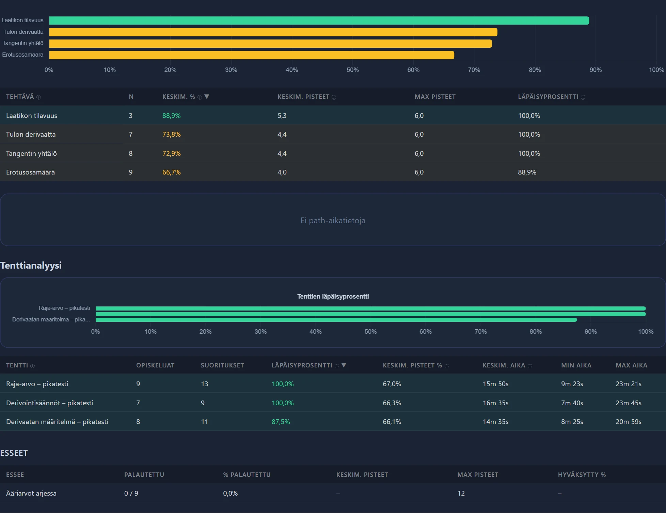Select the Erotusosamäärä table row
The image size is (666, 513).
[x=333, y=172]
